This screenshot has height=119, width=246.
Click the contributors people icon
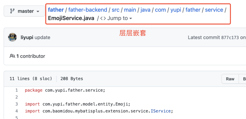(x=12, y=56)
